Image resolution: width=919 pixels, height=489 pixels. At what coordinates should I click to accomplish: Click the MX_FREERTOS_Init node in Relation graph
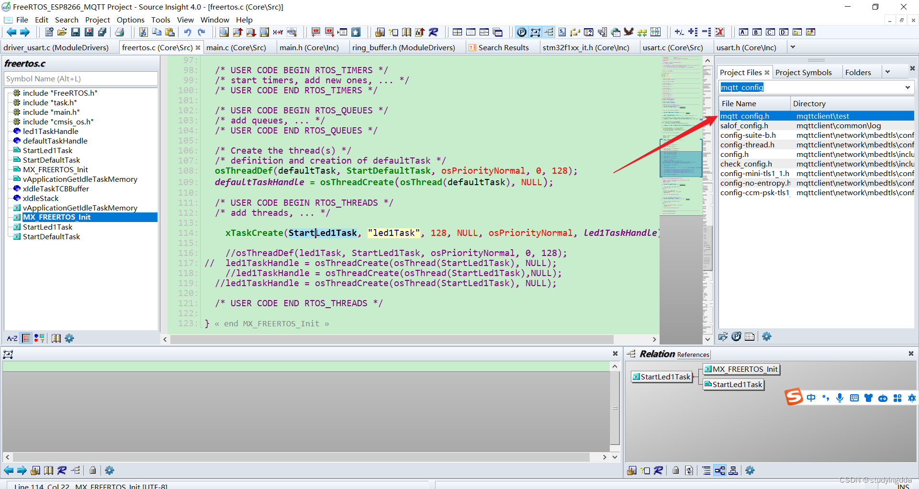point(741,369)
